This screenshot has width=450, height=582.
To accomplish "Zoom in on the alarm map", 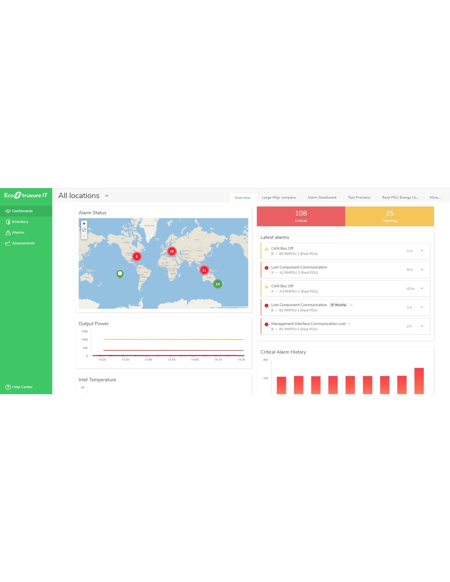I will click(x=84, y=224).
